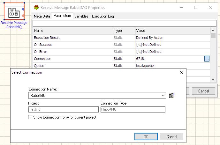Click the orange error connector on the node

click(x=23, y=16)
